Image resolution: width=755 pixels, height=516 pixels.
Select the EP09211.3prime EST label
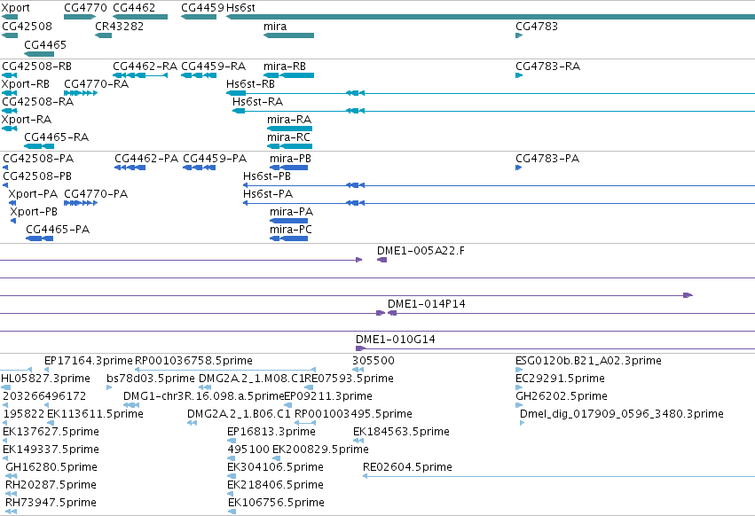pos(328,396)
